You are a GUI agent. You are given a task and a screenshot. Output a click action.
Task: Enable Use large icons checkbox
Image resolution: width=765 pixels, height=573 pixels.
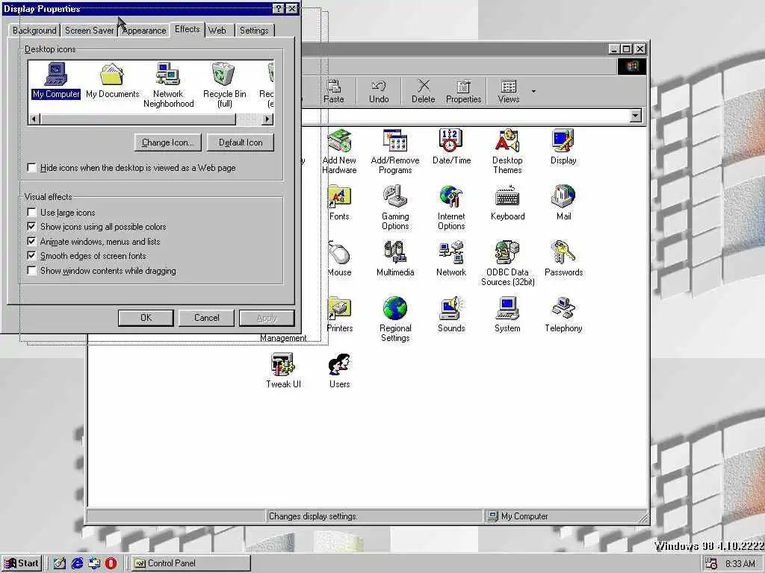[x=31, y=213]
